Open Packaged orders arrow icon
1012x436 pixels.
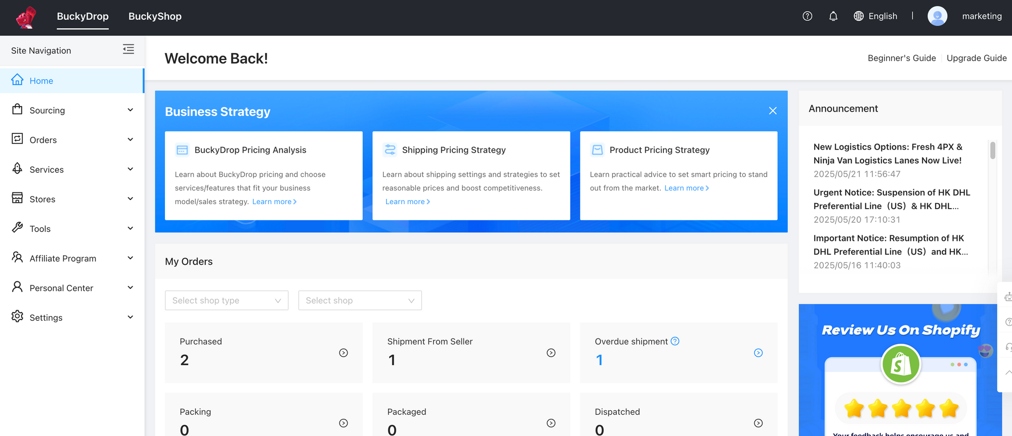pos(551,423)
